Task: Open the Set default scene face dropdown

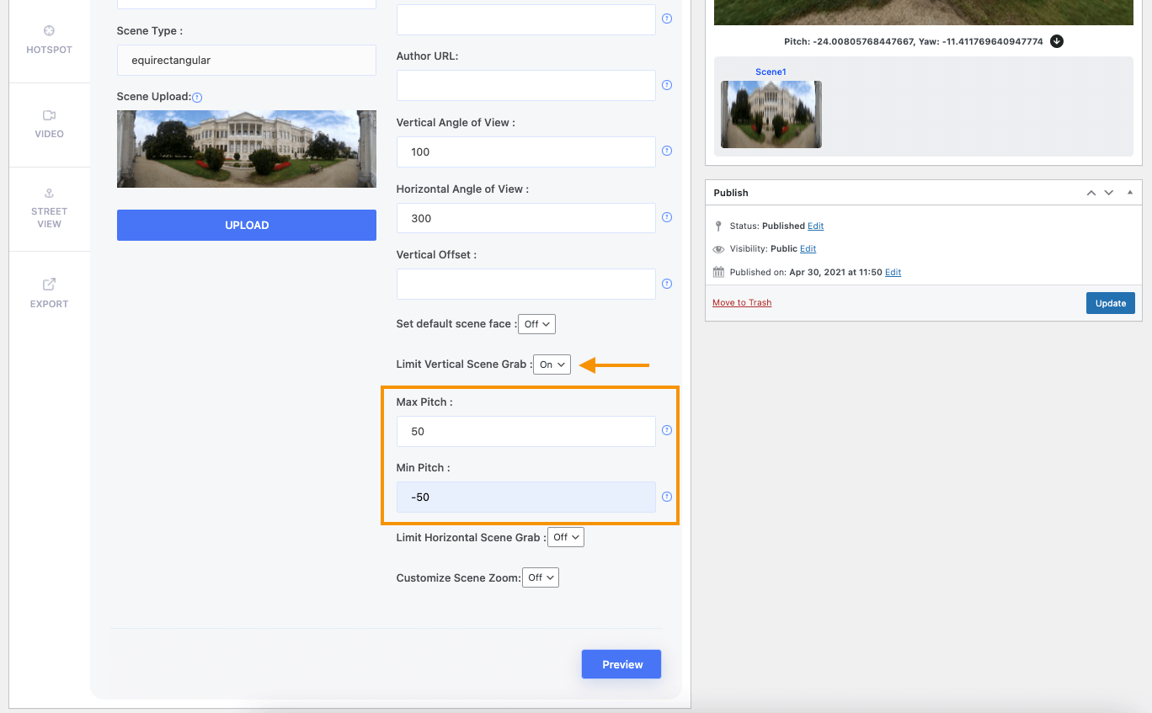Action: [536, 324]
